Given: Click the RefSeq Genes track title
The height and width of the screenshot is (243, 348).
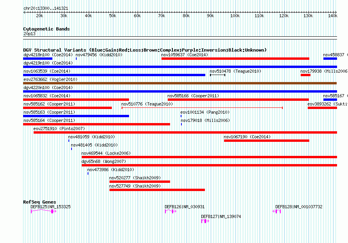Looking at the screenshot, I should click(39, 202).
